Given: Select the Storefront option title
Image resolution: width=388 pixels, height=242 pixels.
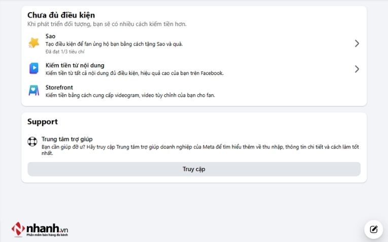Looking at the screenshot, I should click(x=59, y=88).
